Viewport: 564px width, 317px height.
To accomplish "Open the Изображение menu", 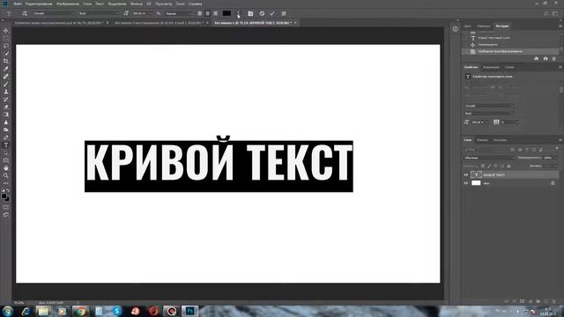I will click(68, 4).
